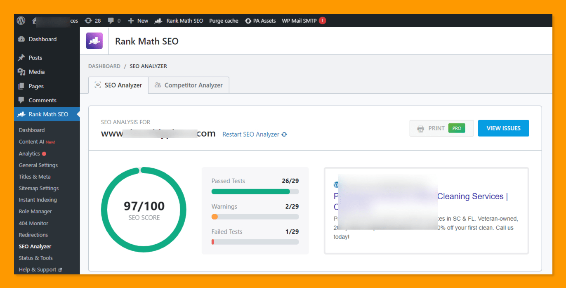Image resolution: width=566 pixels, height=288 pixels.
Task: Click the Dashboard breadcrumb link
Action: 104,66
